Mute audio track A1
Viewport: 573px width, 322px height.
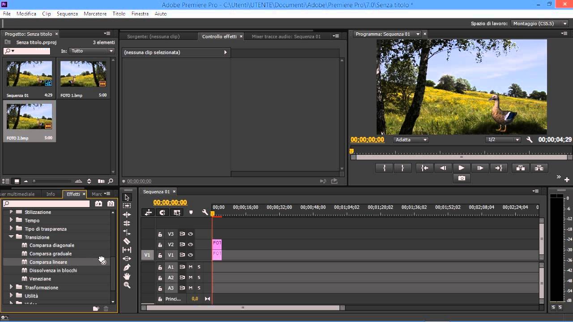point(190,267)
